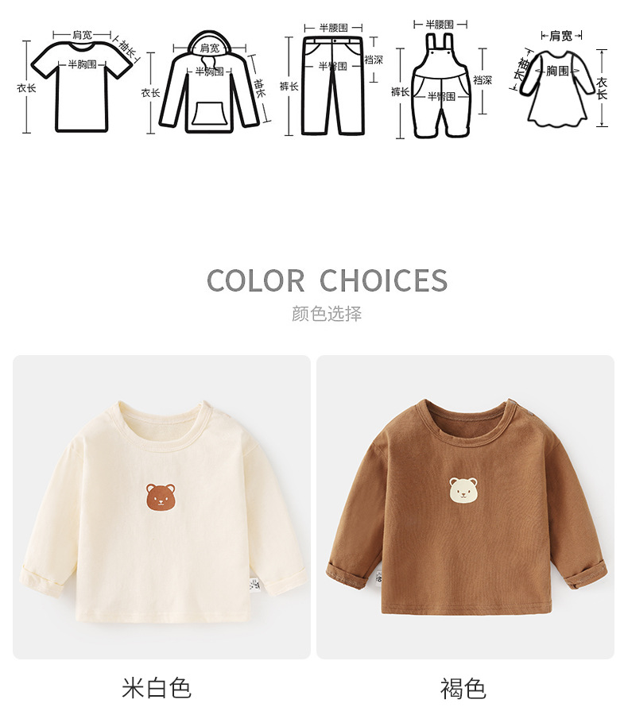Click the hoodie size diagram icon
The image size is (628, 711).
pyautogui.click(x=209, y=82)
